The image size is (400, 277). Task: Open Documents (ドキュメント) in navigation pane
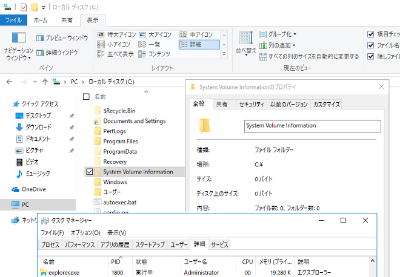click(x=33, y=138)
